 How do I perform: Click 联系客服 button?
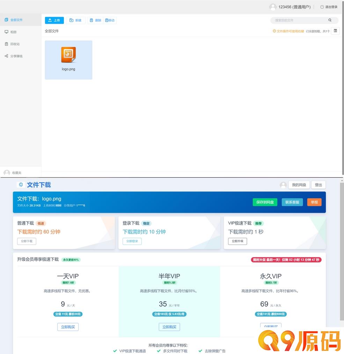[292, 202]
